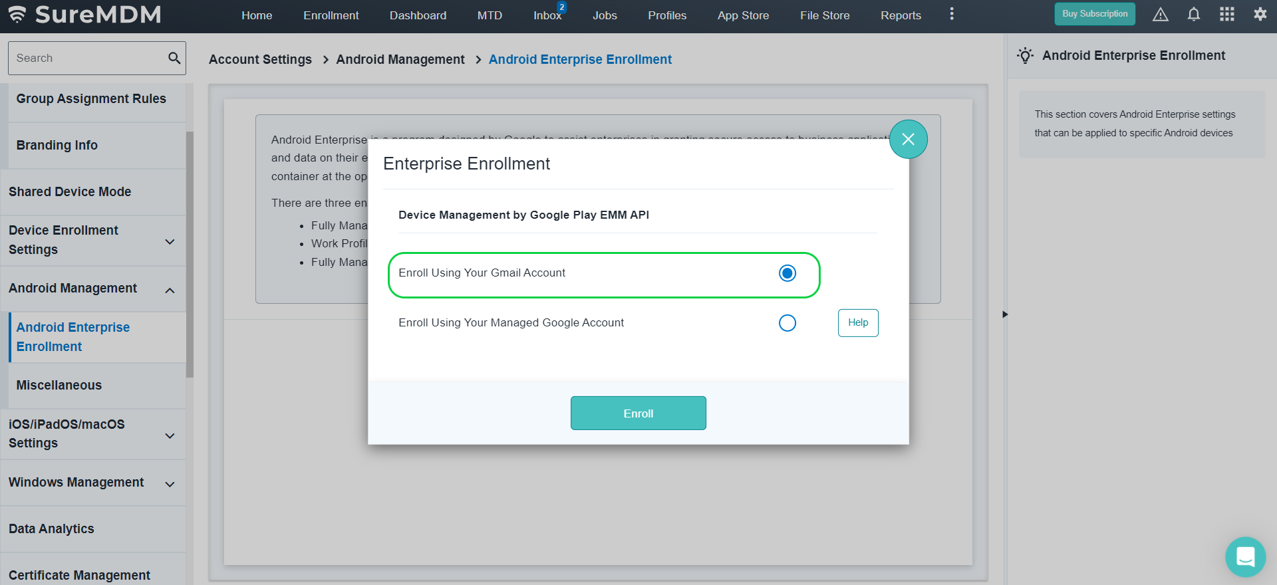Click Buy Subscription
The width and height of the screenshot is (1277, 585).
pos(1095,14)
